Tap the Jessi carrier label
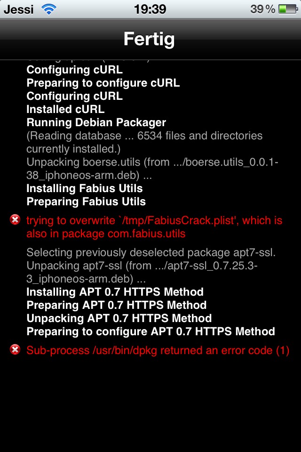301x452 pixels. 19,9
